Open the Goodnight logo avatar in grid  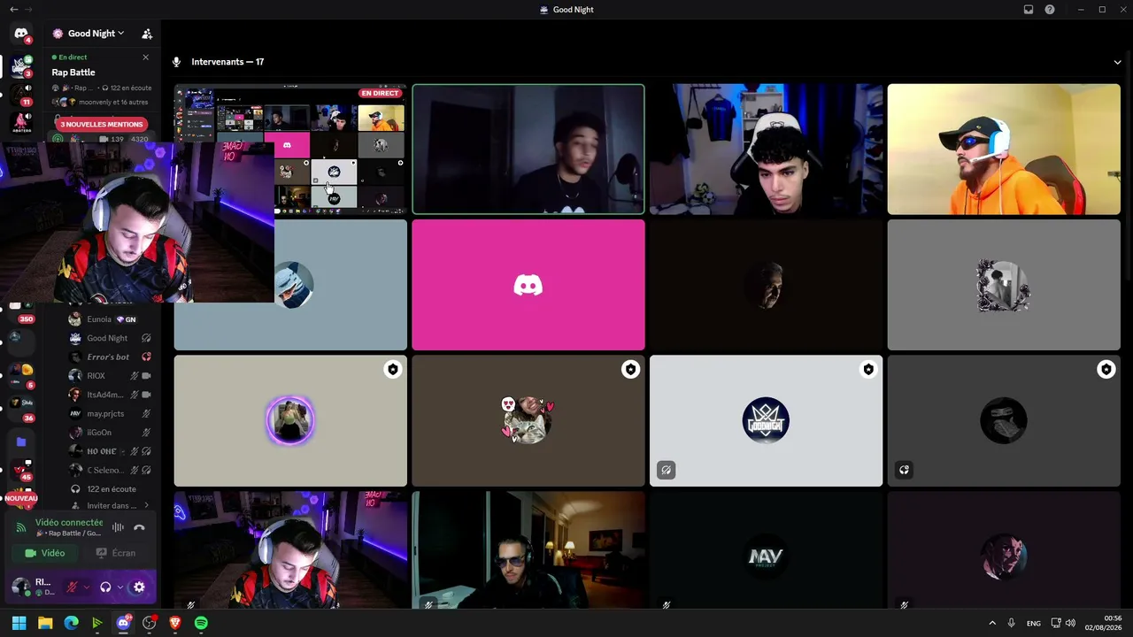[x=766, y=421]
